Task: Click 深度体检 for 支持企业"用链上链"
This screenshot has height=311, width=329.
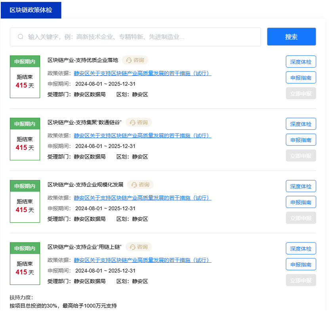Action: coord(300,248)
